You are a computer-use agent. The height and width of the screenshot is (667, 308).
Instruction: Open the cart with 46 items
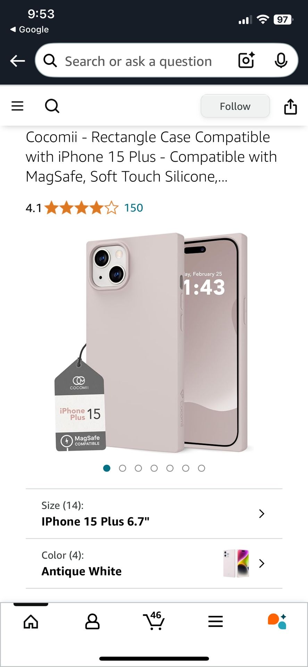[x=154, y=621]
